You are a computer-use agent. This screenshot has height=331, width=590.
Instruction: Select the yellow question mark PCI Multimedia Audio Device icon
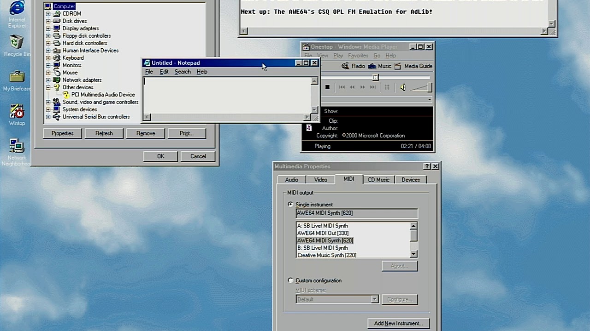tap(65, 95)
